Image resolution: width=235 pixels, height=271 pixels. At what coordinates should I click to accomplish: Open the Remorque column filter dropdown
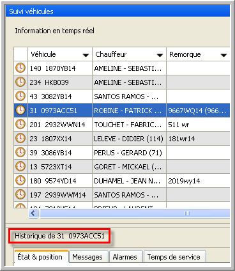(x=224, y=55)
